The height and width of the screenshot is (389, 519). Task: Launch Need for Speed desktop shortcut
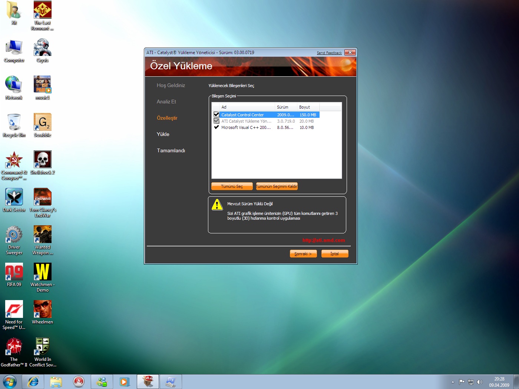[x=14, y=315]
